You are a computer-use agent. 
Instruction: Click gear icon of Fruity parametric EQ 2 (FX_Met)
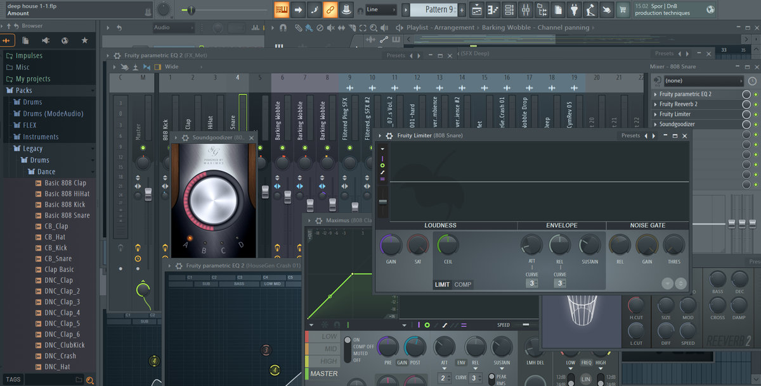click(117, 56)
